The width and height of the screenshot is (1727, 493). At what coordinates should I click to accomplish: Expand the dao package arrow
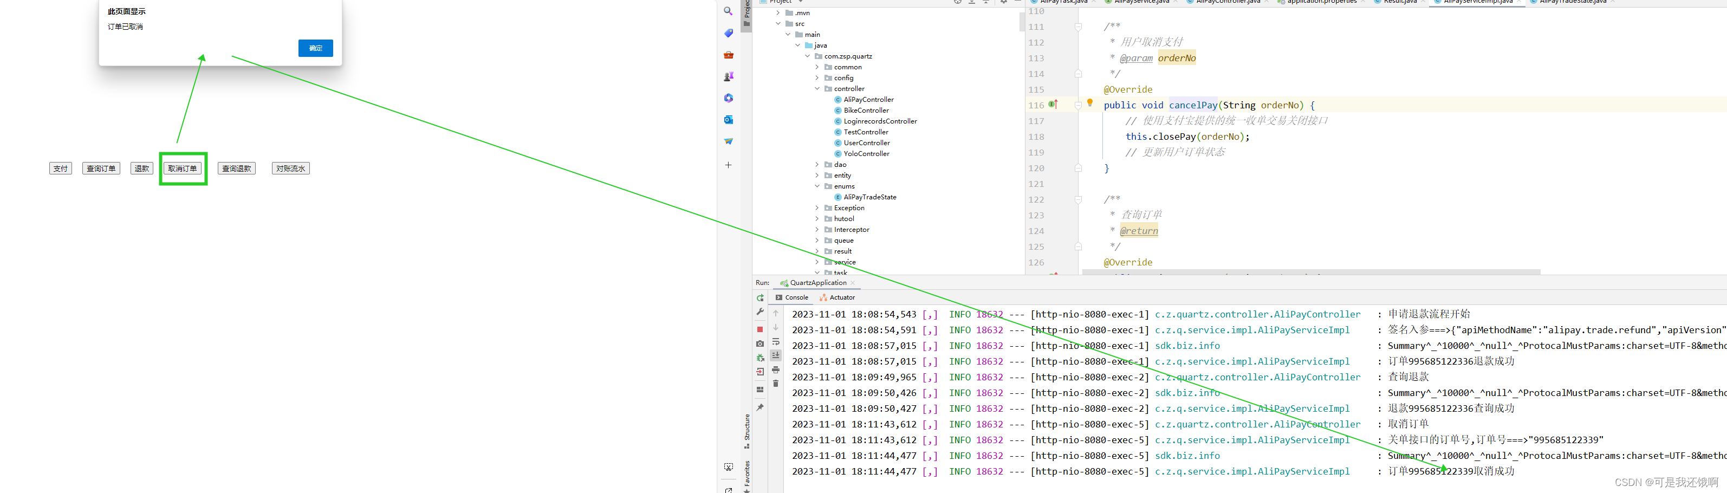point(817,164)
